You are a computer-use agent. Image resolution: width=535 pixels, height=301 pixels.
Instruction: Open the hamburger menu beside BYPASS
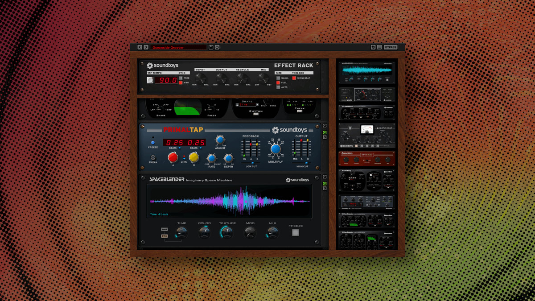pos(379,47)
